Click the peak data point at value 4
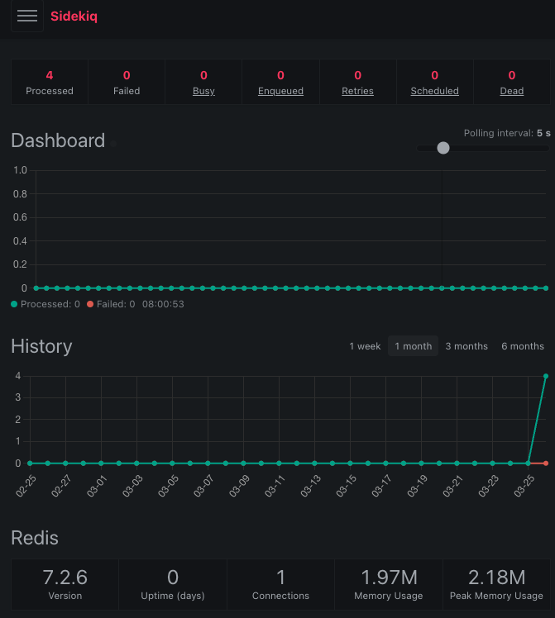 [546, 376]
